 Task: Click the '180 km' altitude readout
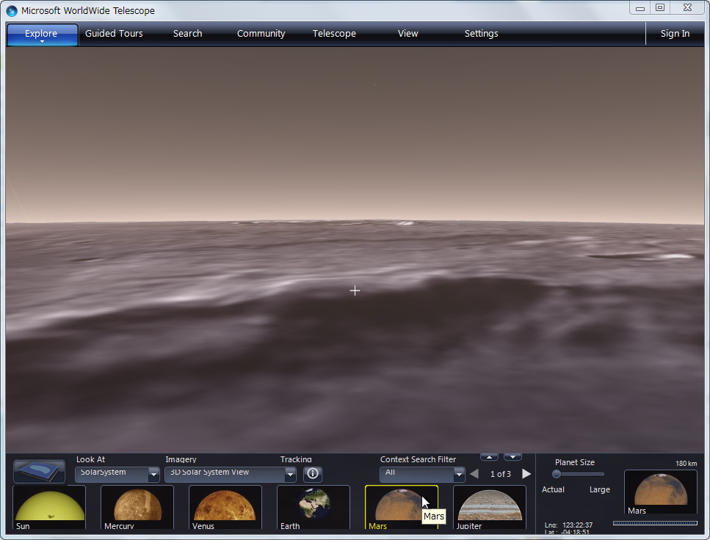click(x=686, y=463)
